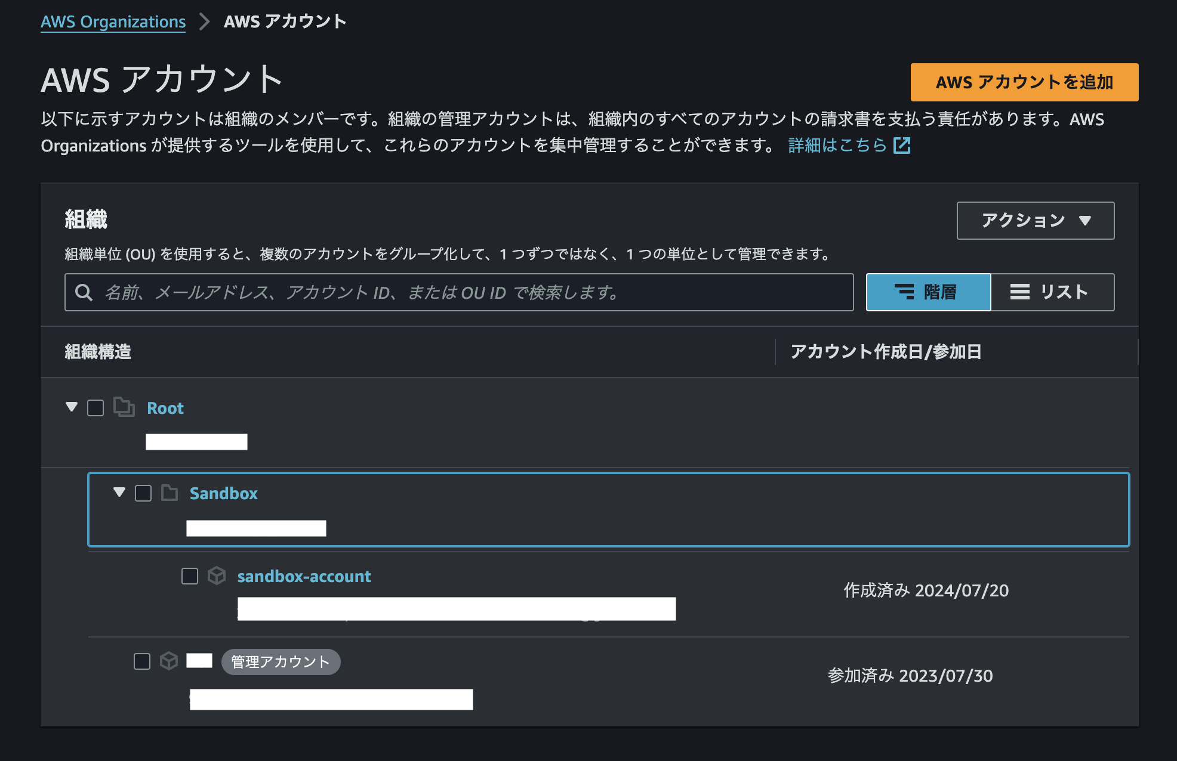Check the sandbox-account checkbox
This screenshot has height=761, width=1177.
click(190, 576)
